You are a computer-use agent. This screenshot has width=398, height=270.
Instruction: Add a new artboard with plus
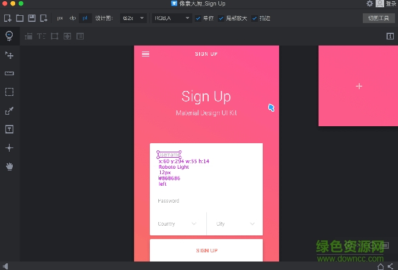[359, 86]
